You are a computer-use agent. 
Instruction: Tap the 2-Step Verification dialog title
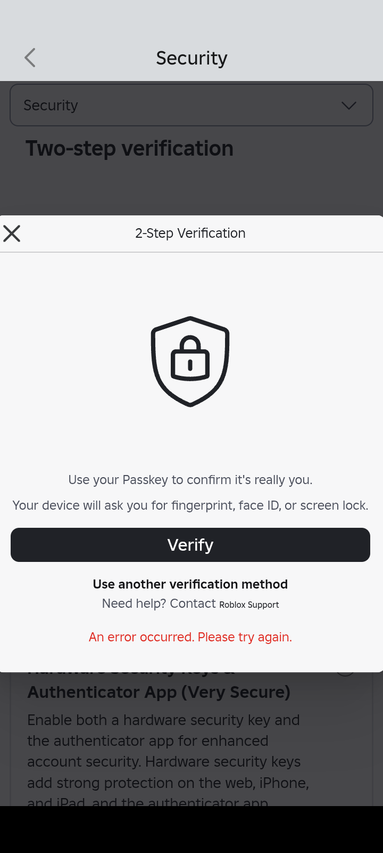click(x=190, y=233)
